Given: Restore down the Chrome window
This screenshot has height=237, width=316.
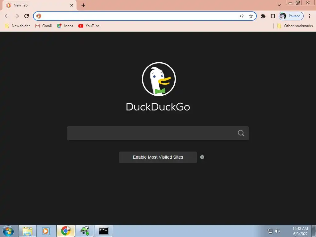Looking at the screenshot, I should coord(298,3).
